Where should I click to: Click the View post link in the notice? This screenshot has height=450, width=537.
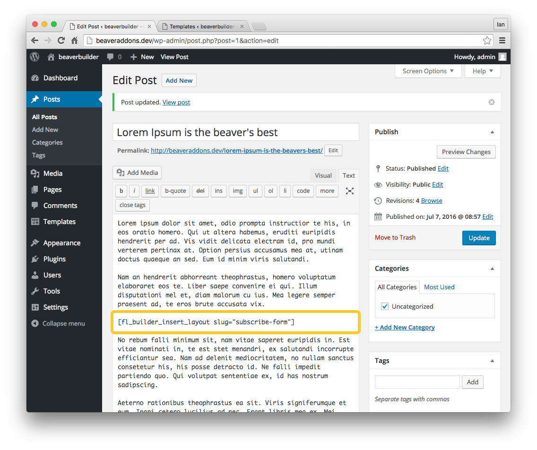(176, 103)
